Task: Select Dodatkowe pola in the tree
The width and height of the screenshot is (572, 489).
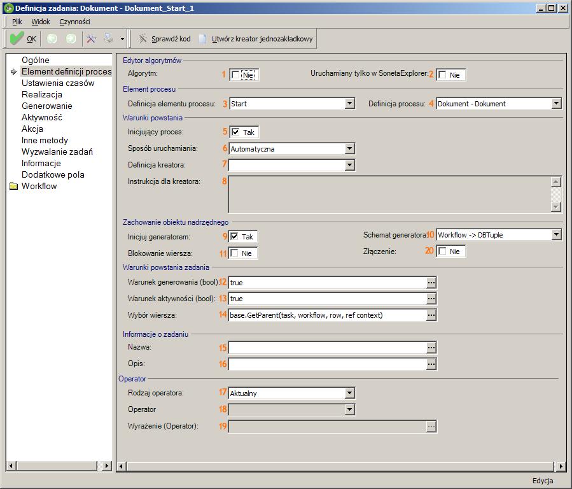Action: click(x=53, y=175)
